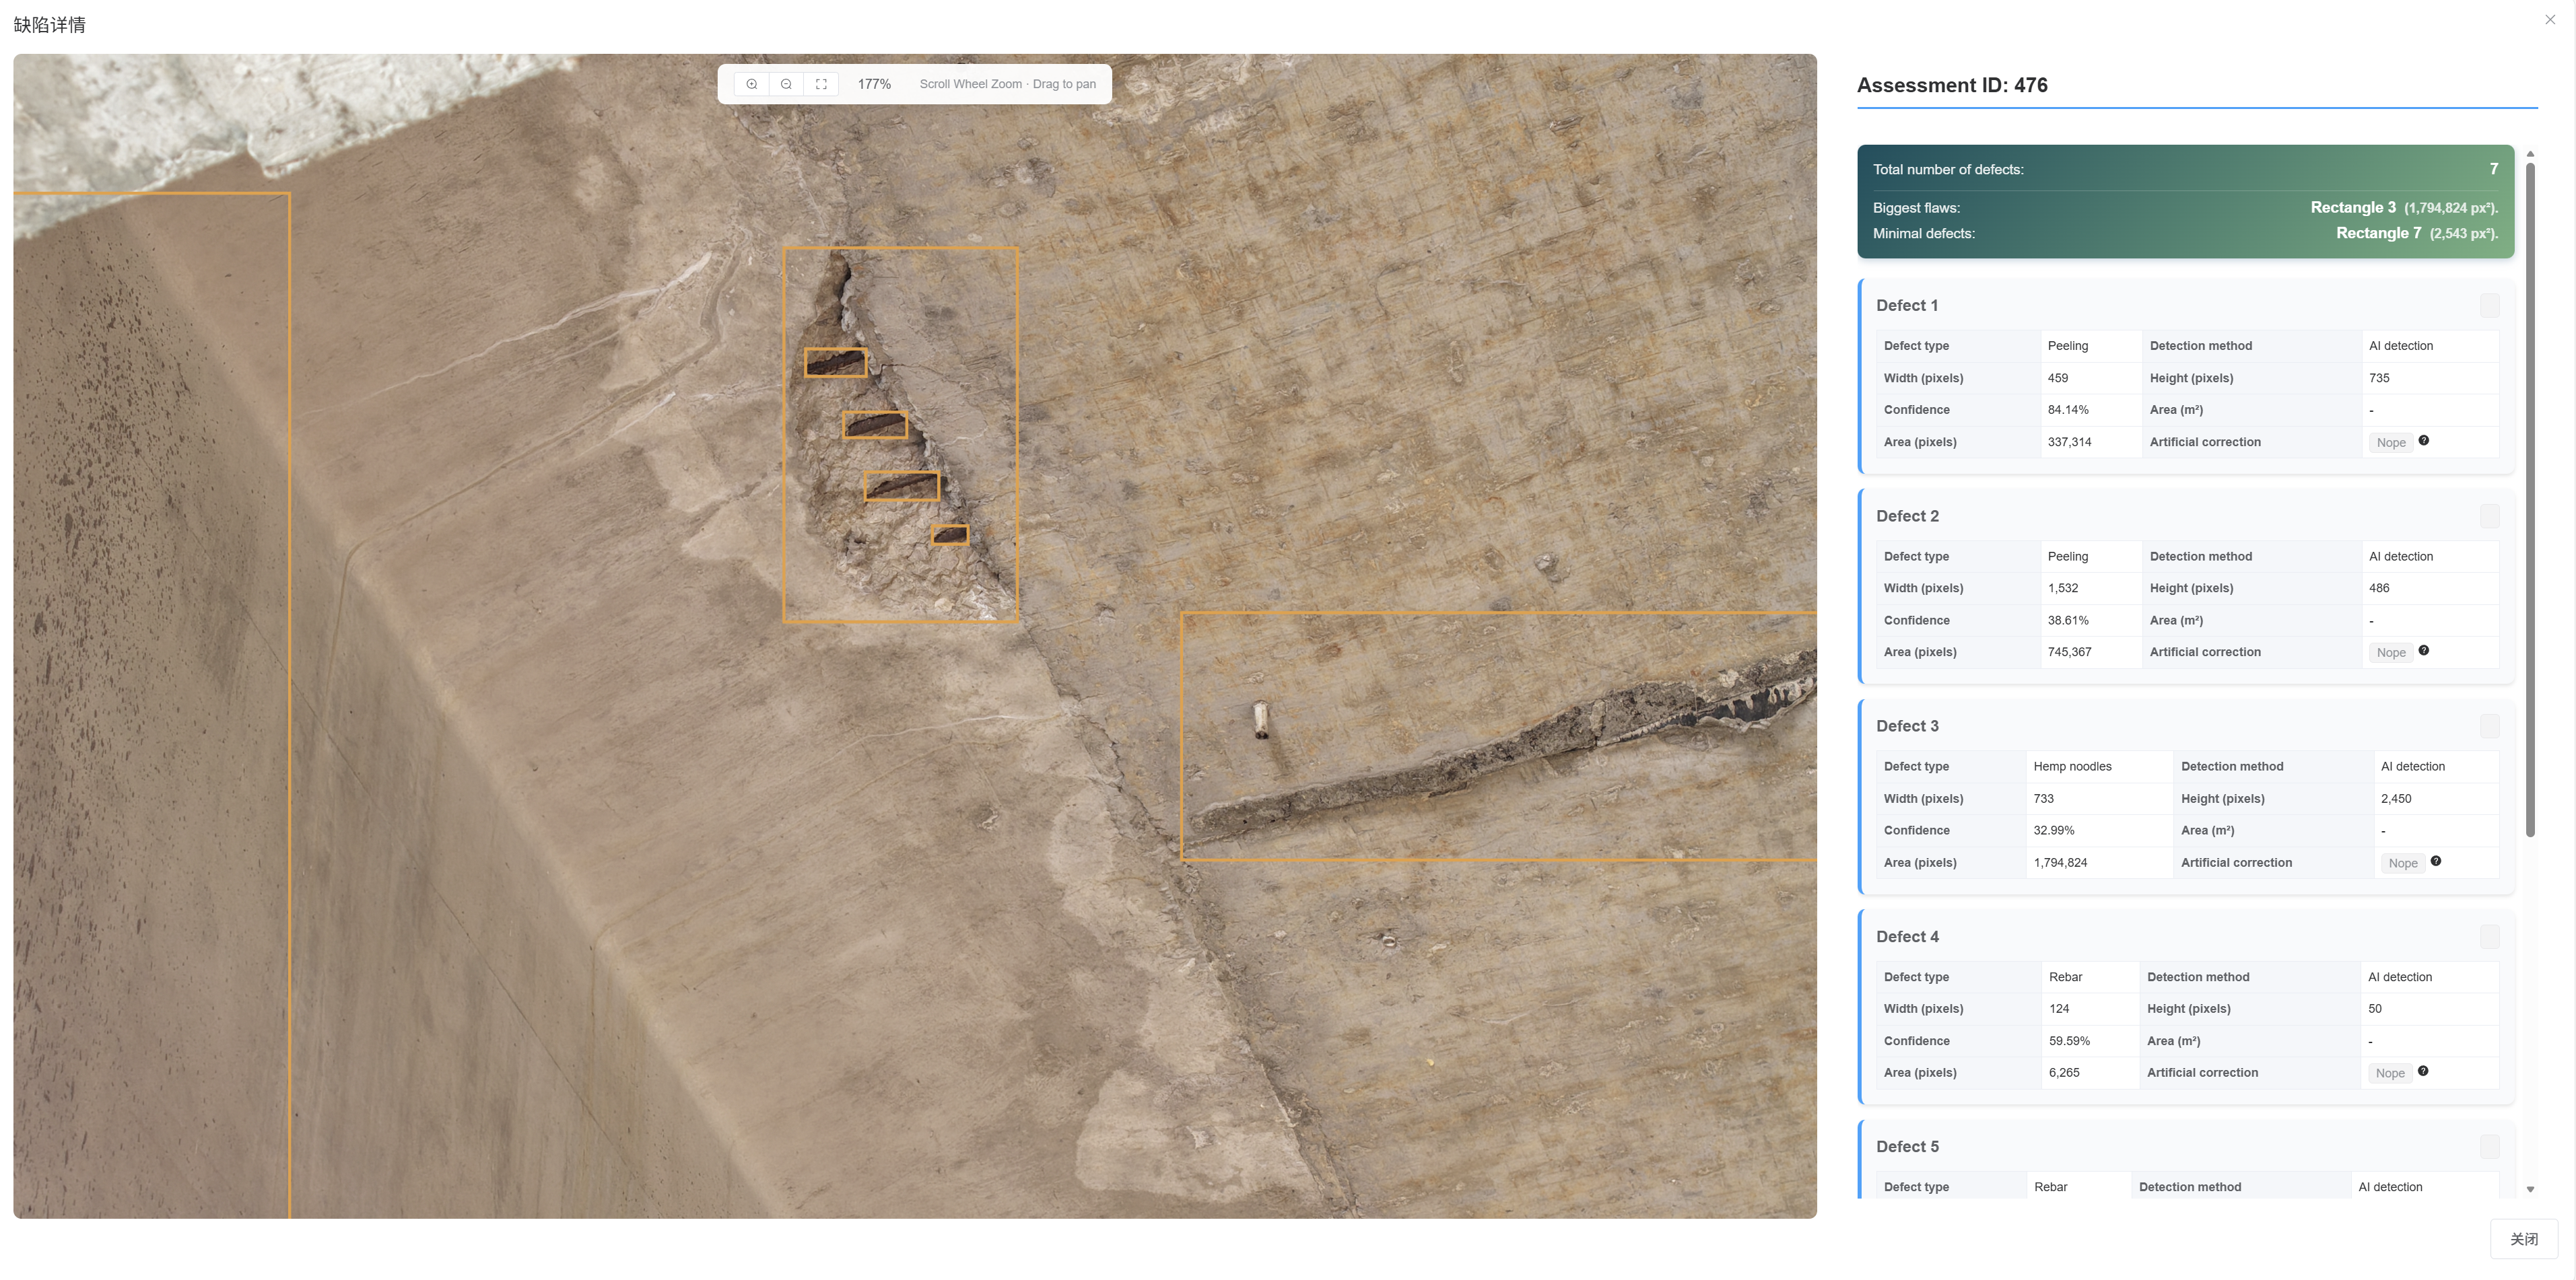
Task: Click the Defect 1 heading
Action: tap(1907, 306)
